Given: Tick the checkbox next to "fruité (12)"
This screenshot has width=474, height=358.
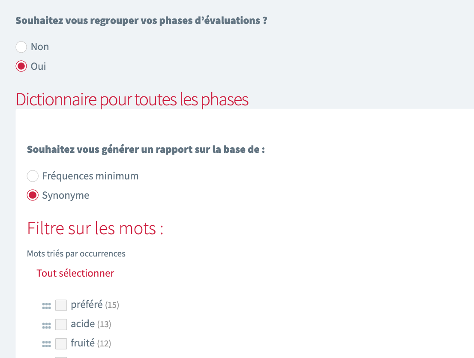Looking at the screenshot, I should click(61, 343).
